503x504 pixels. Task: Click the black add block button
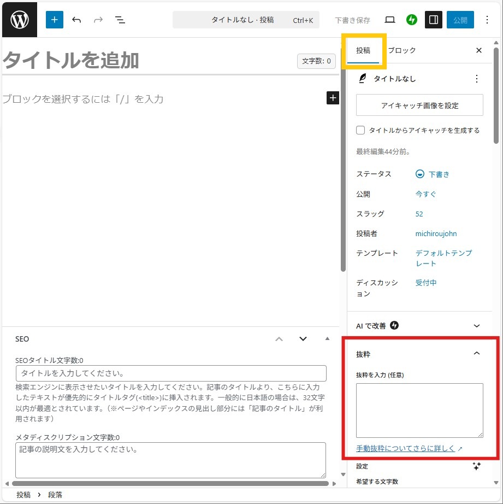333,98
